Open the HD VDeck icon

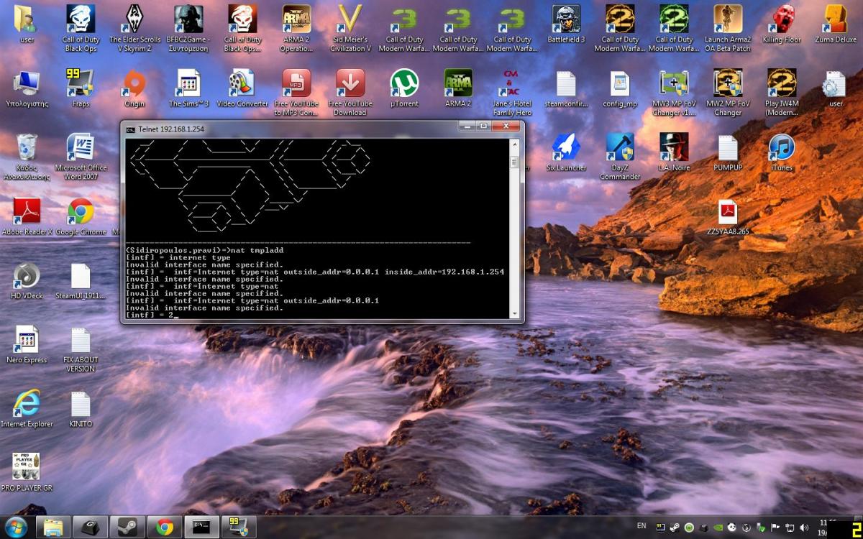tap(27, 280)
